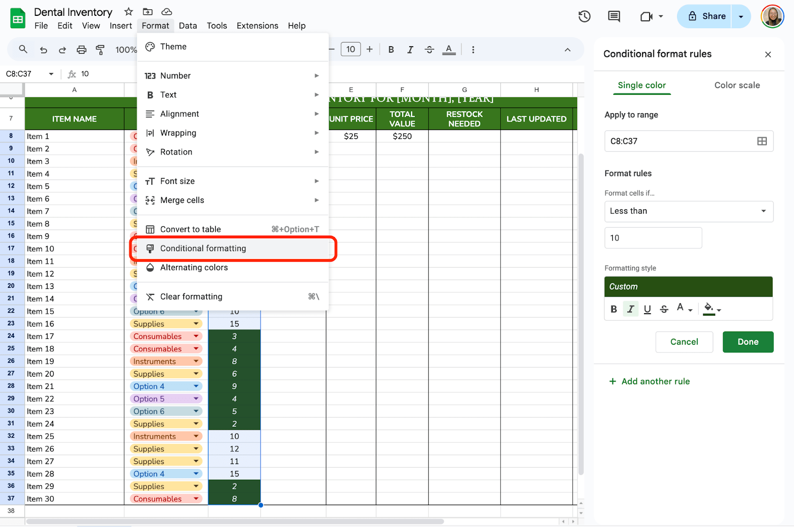The image size is (794, 527).
Task: Click the Apply to range field
Action: click(x=680, y=141)
